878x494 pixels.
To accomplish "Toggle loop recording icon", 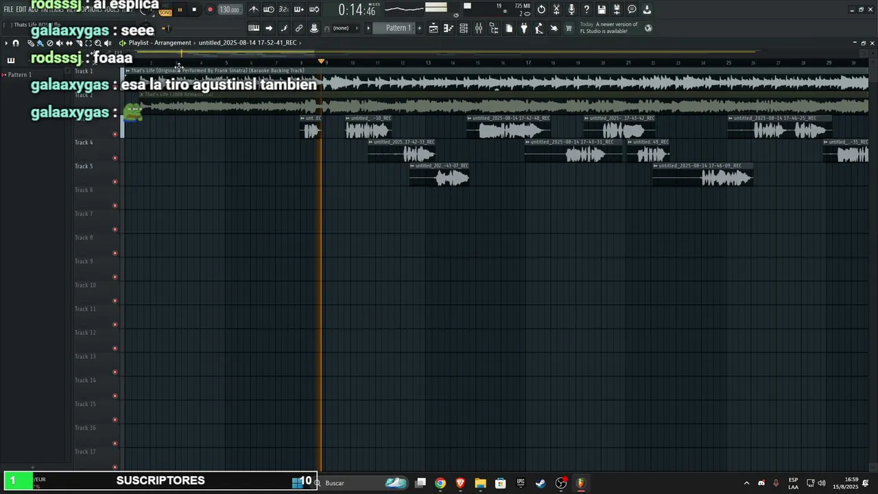I will pos(313,10).
